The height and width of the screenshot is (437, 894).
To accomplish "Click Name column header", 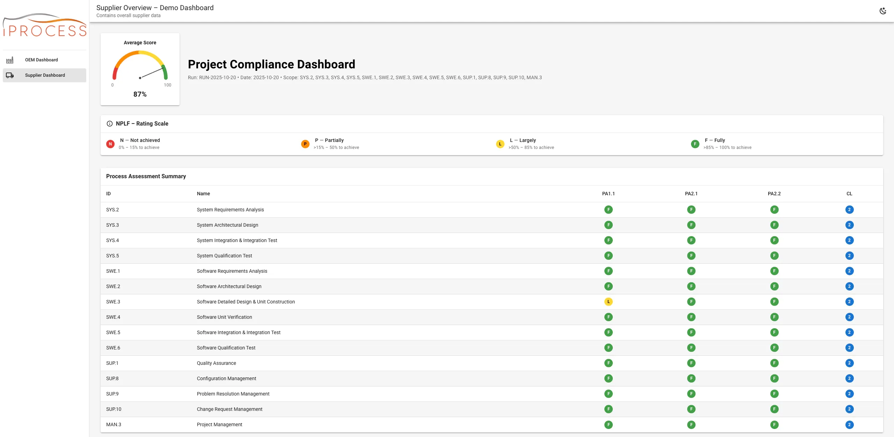I will tap(203, 194).
